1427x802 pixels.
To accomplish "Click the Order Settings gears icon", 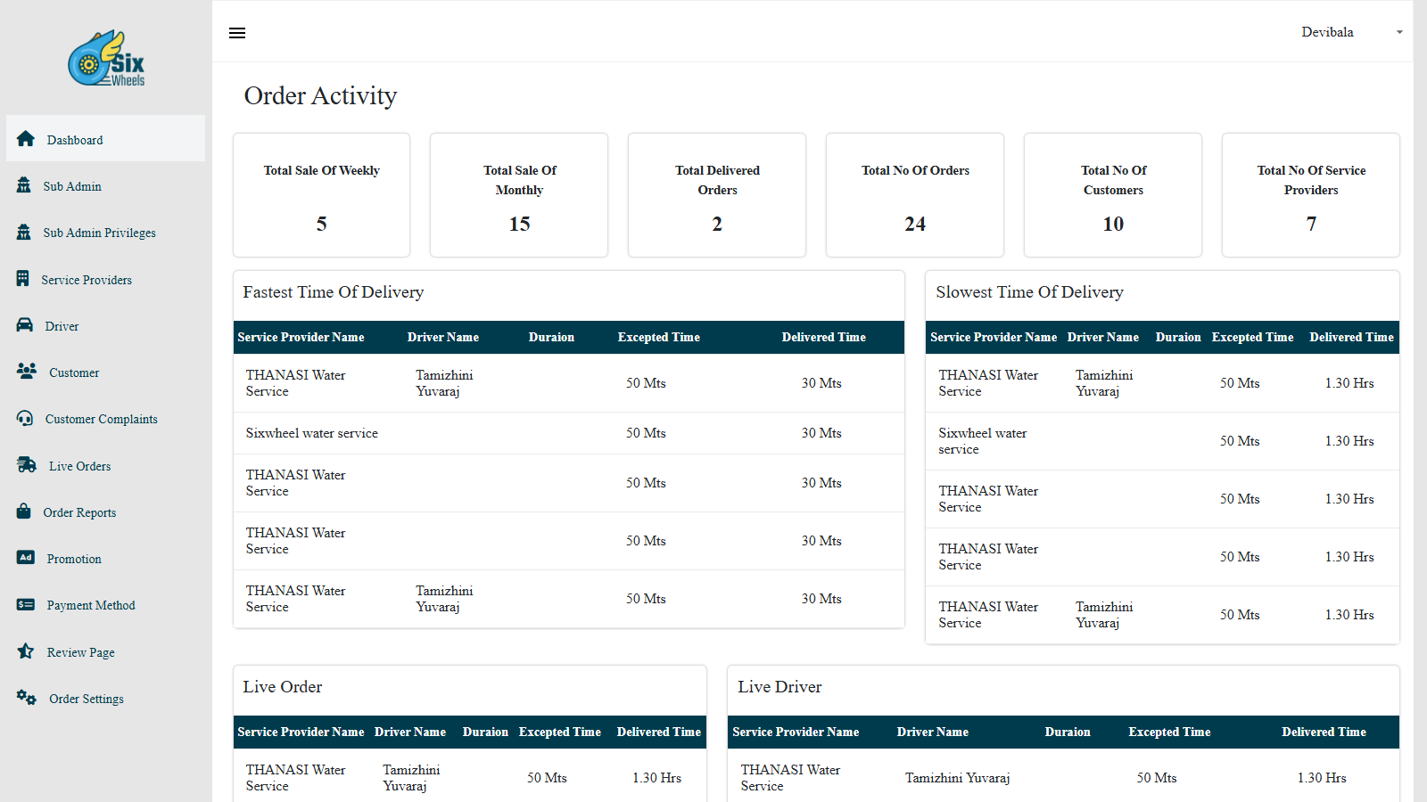I will pos(27,698).
